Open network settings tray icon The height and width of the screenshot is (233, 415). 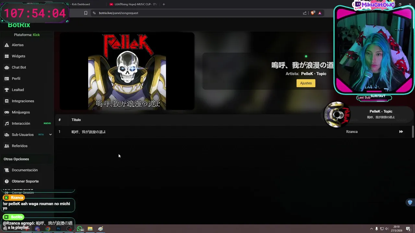point(382,229)
